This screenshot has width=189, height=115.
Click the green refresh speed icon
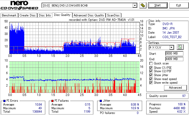[x=180, y=47]
